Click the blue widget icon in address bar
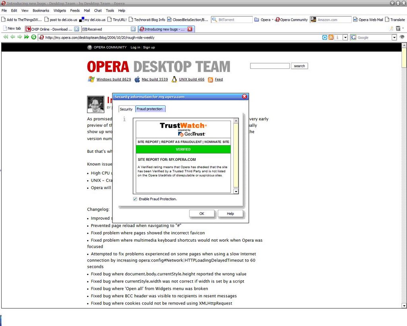The width and height of the screenshot is (407, 326). click(x=325, y=37)
